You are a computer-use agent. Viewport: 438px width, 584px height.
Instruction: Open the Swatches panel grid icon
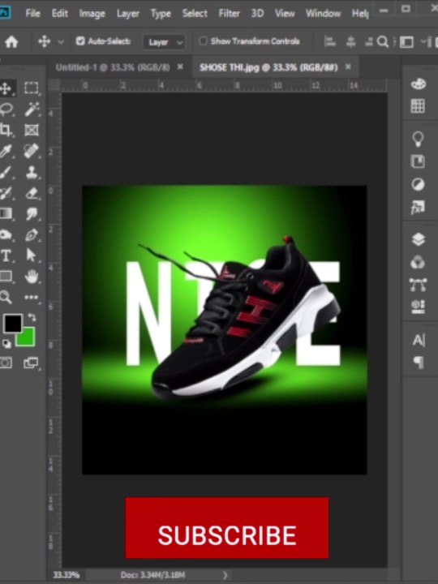[x=418, y=105]
